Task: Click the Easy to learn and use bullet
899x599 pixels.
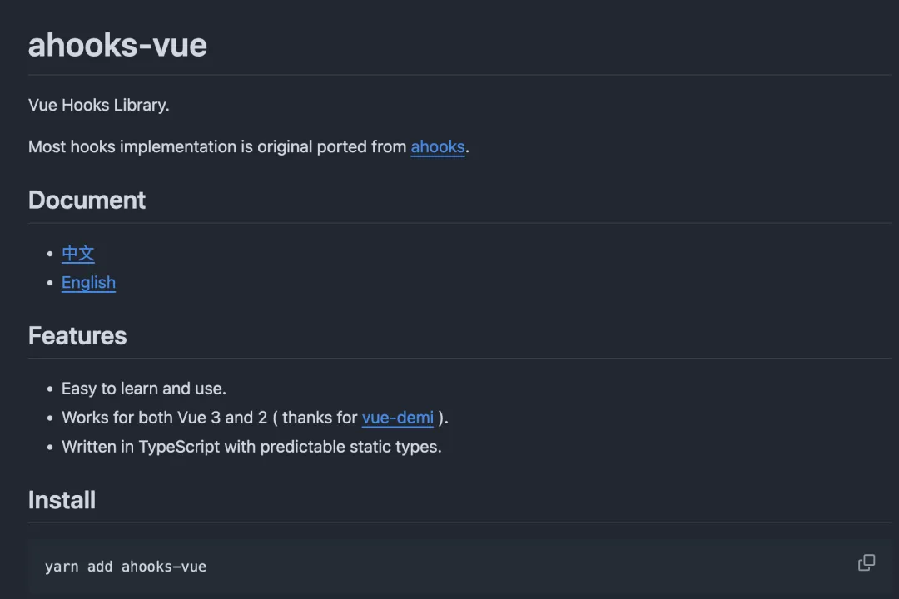Action: (143, 389)
